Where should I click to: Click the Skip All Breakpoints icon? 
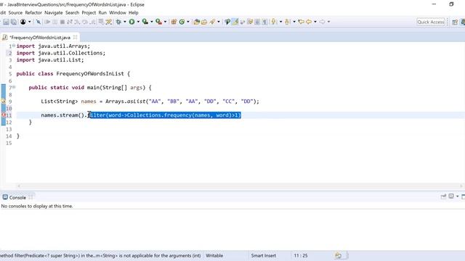39,22
